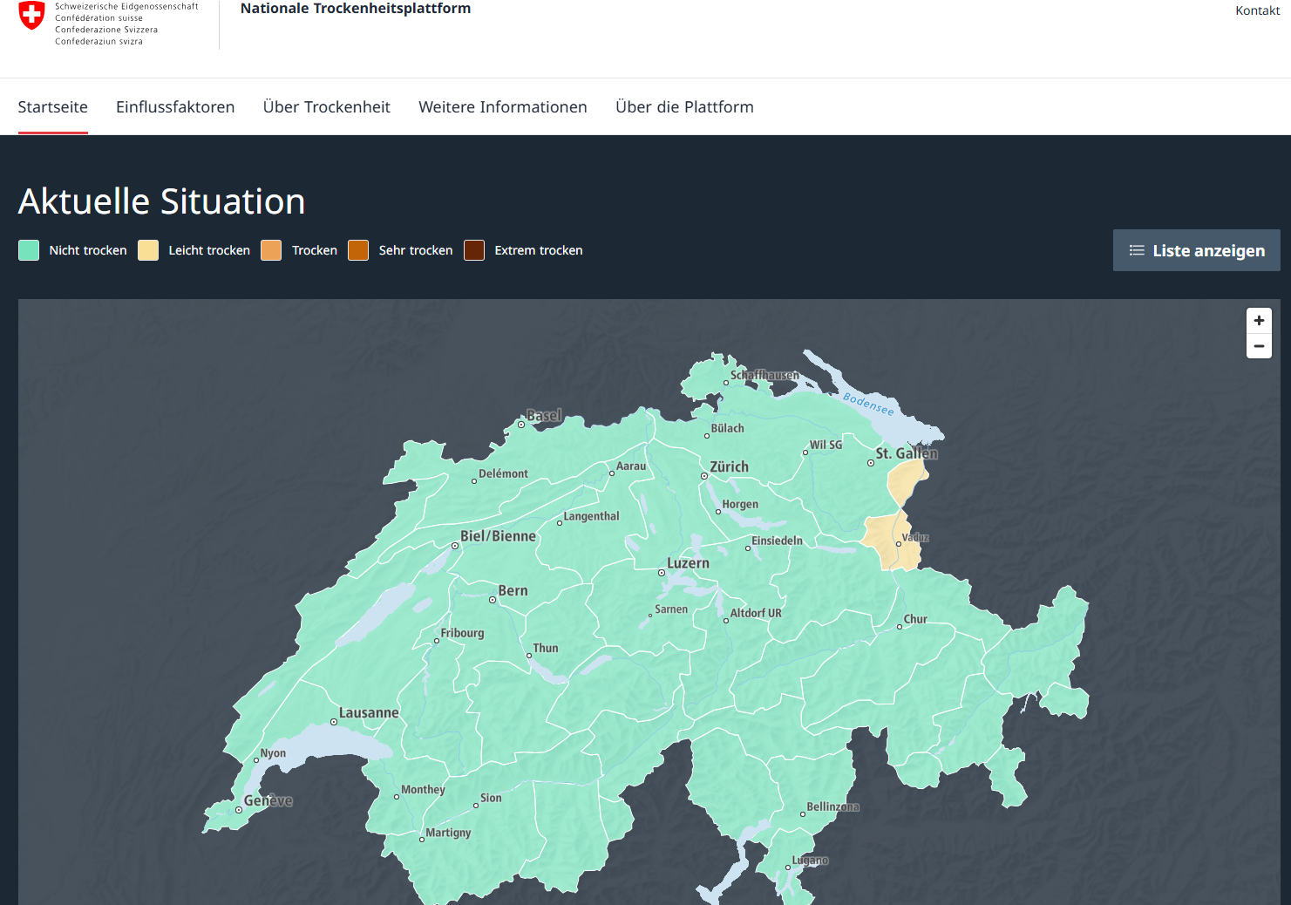Image resolution: width=1291 pixels, height=905 pixels.
Task: Click the Bern city marker on map
Action: (x=493, y=600)
